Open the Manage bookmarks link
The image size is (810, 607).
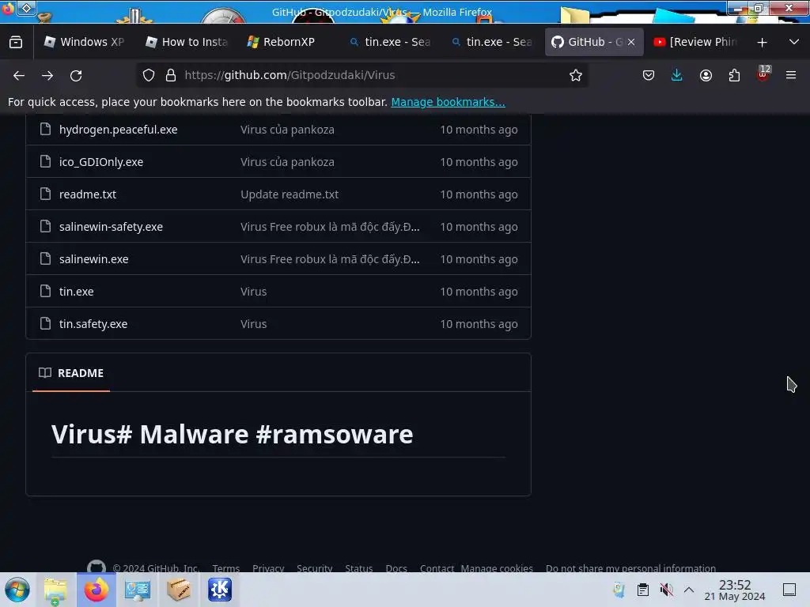click(448, 102)
